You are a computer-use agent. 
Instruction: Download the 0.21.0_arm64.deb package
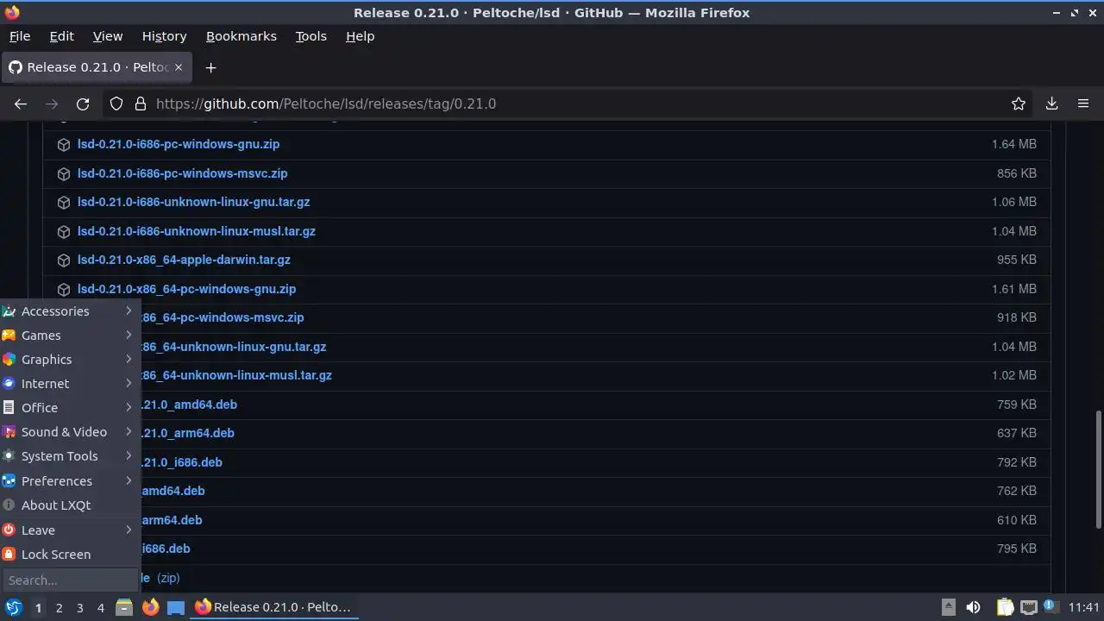188,433
